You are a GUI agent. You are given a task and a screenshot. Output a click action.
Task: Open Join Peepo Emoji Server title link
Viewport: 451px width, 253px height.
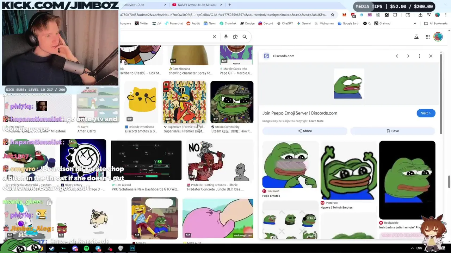pos(300,113)
